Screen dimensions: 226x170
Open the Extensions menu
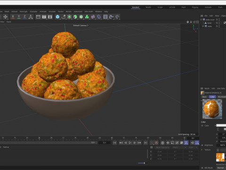point(78,11)
